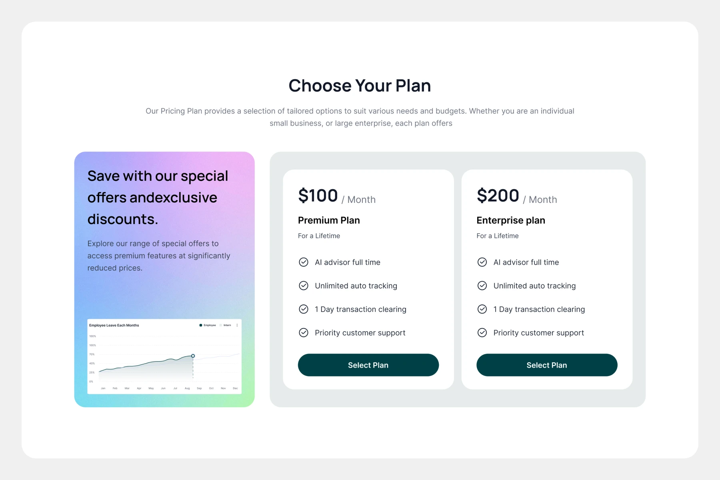Click the $200 / Month price label

tap(516, 196)
